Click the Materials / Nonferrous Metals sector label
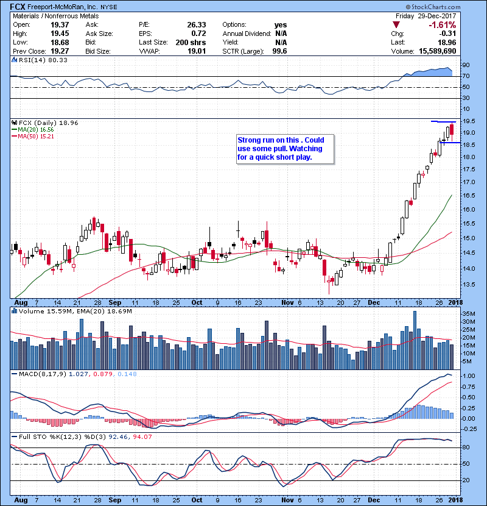Viewport: 487px width, 506px height. [x=56, y=16]
